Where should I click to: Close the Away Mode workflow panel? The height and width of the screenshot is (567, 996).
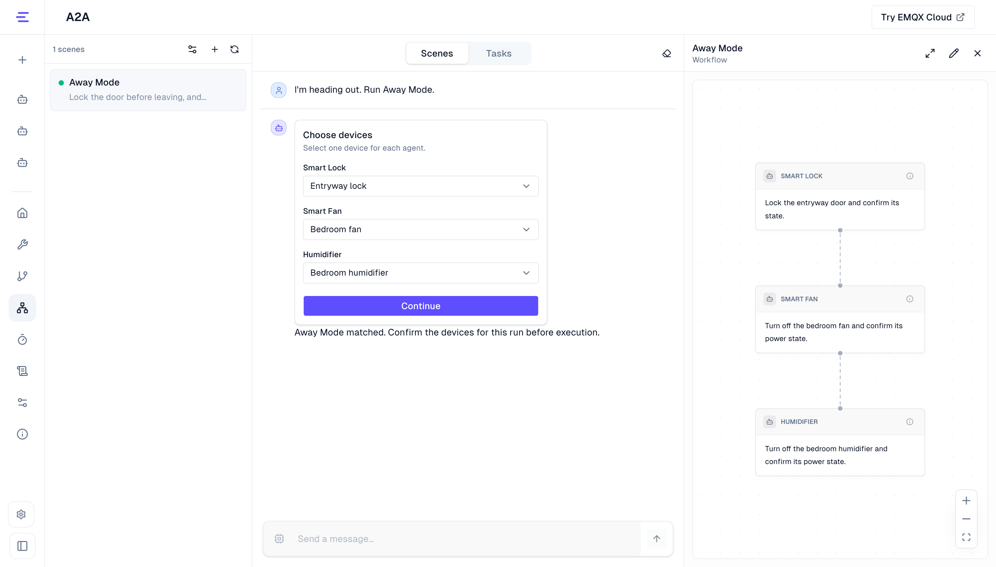(977, 53)
